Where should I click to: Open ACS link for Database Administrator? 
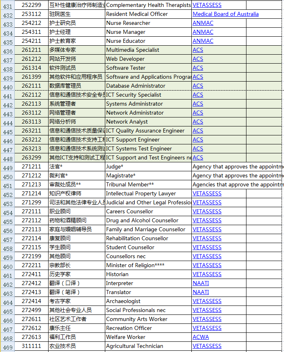click(x=198, y=86)
